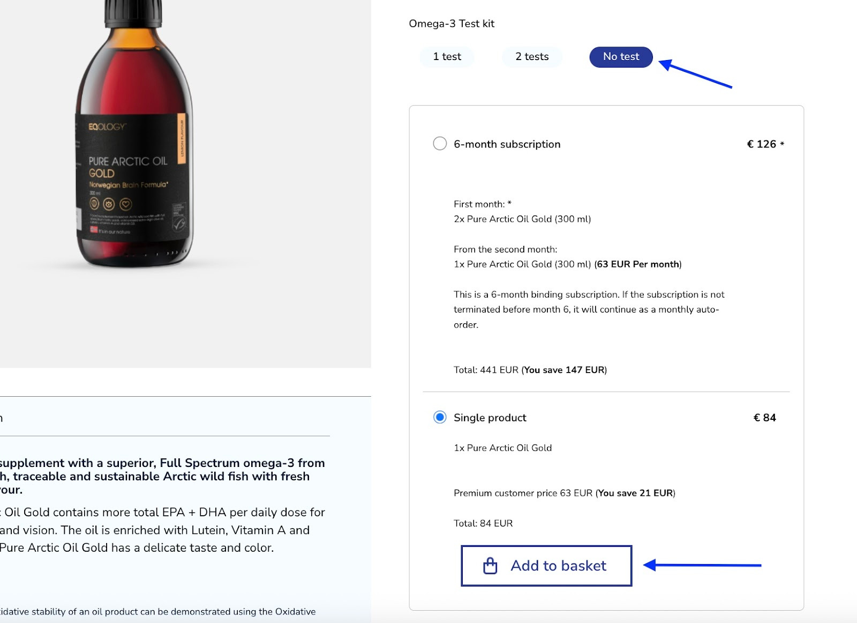Choose the '2 tests' kit option
This screenshot has width=857, height=623.
tap(532, 57)
